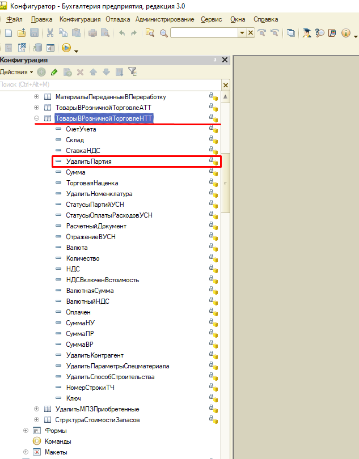Click the Cut scissors icon
This screenshot has width=359, height=459.
[x=50, y=33]
